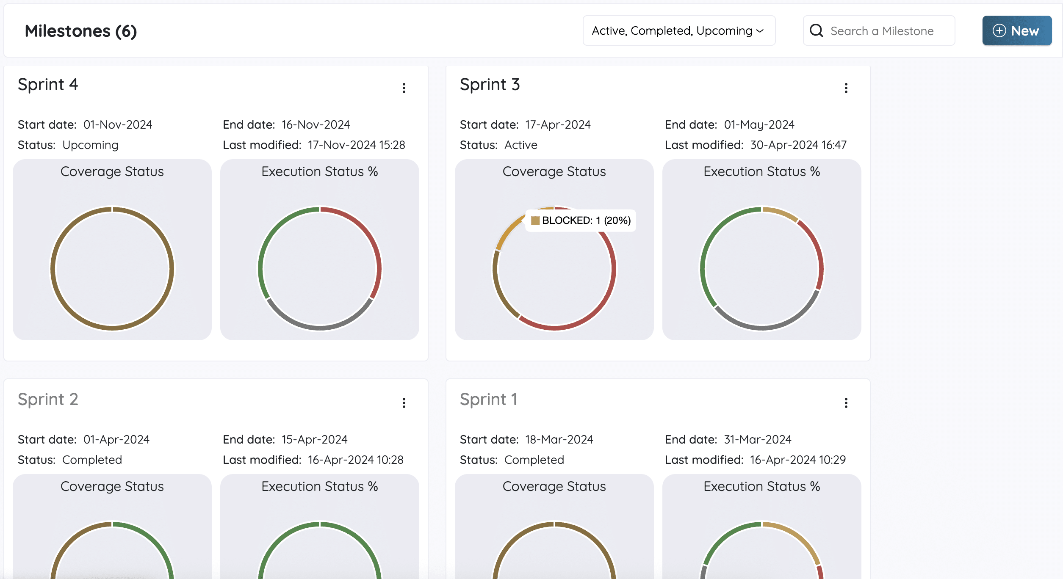Open the Sprint 3 milestone title
The width and height of the screenshot is (1063, 579).
pos(490,85)
